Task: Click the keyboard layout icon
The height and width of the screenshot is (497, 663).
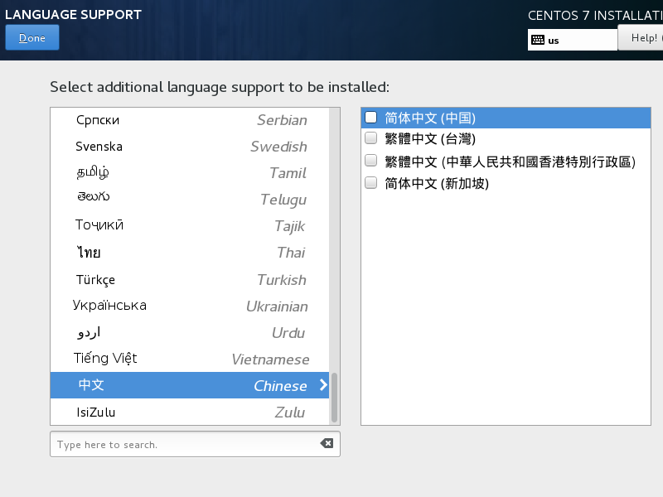Action: tap(538, 40)
